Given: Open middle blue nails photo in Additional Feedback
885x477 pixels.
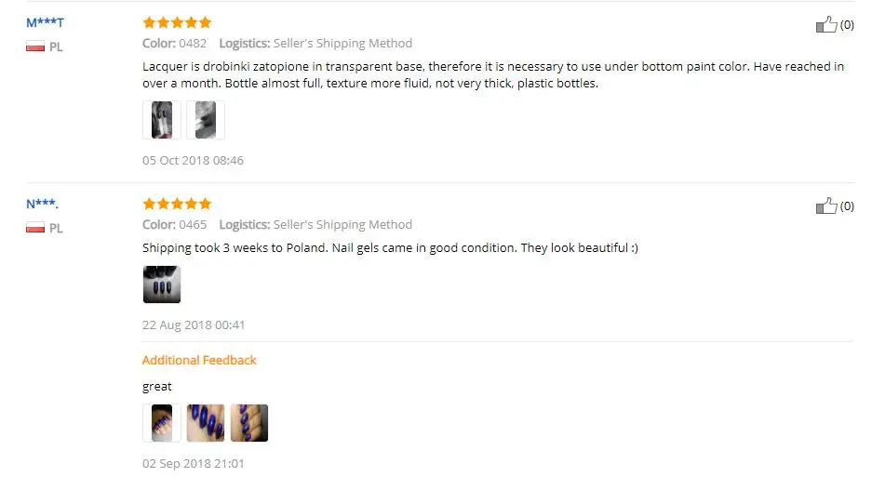Looking at the screenshot, I should point(206,423).
